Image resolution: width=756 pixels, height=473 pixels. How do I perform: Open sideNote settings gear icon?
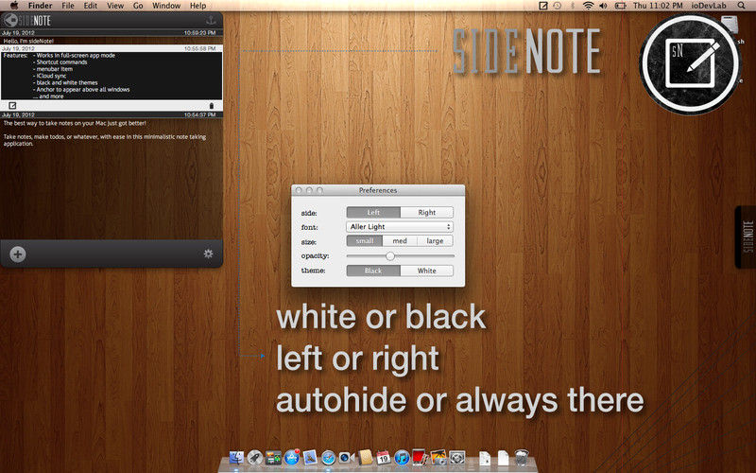point(208,254)
